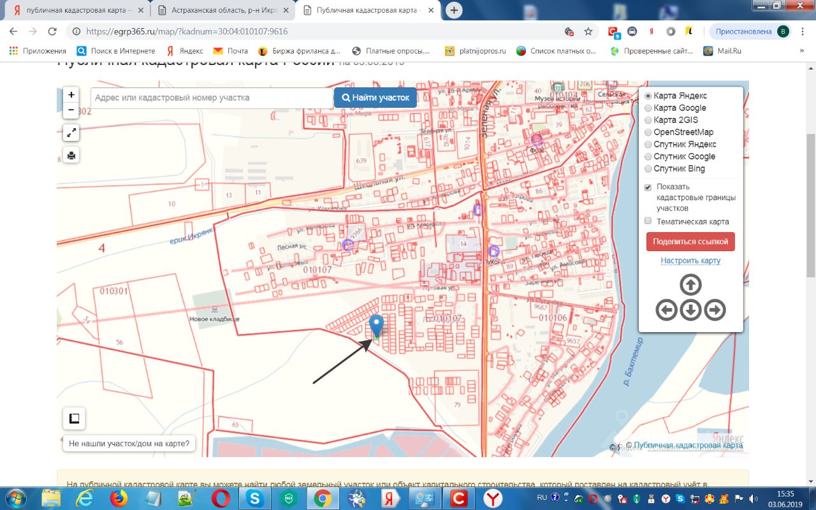Zoom out the cadastral map
This screenshot has width=816, height=510.
[71, 110]
